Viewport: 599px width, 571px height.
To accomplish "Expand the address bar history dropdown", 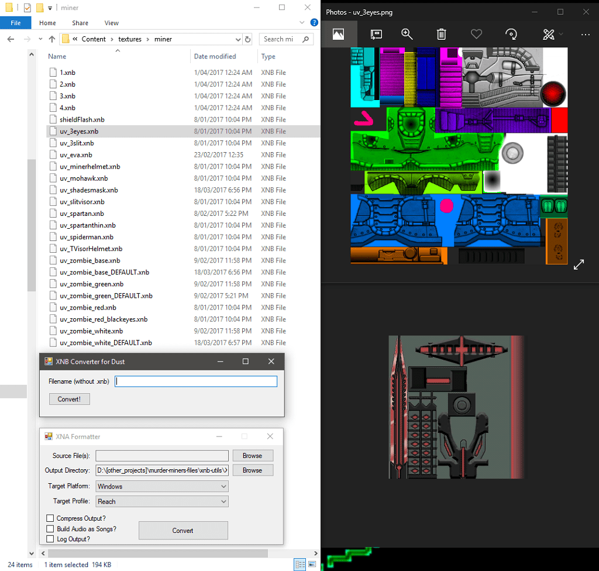I will tap(237, 39).
